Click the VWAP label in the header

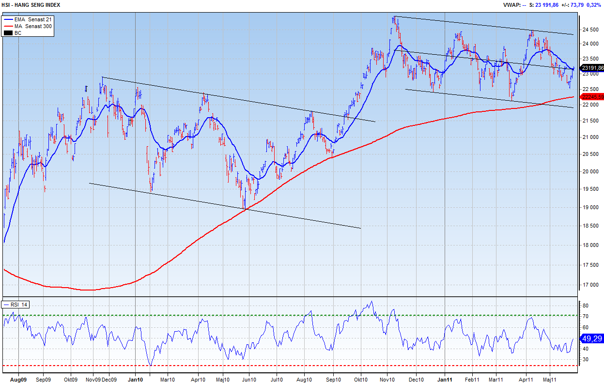click(x=511, y=4)
